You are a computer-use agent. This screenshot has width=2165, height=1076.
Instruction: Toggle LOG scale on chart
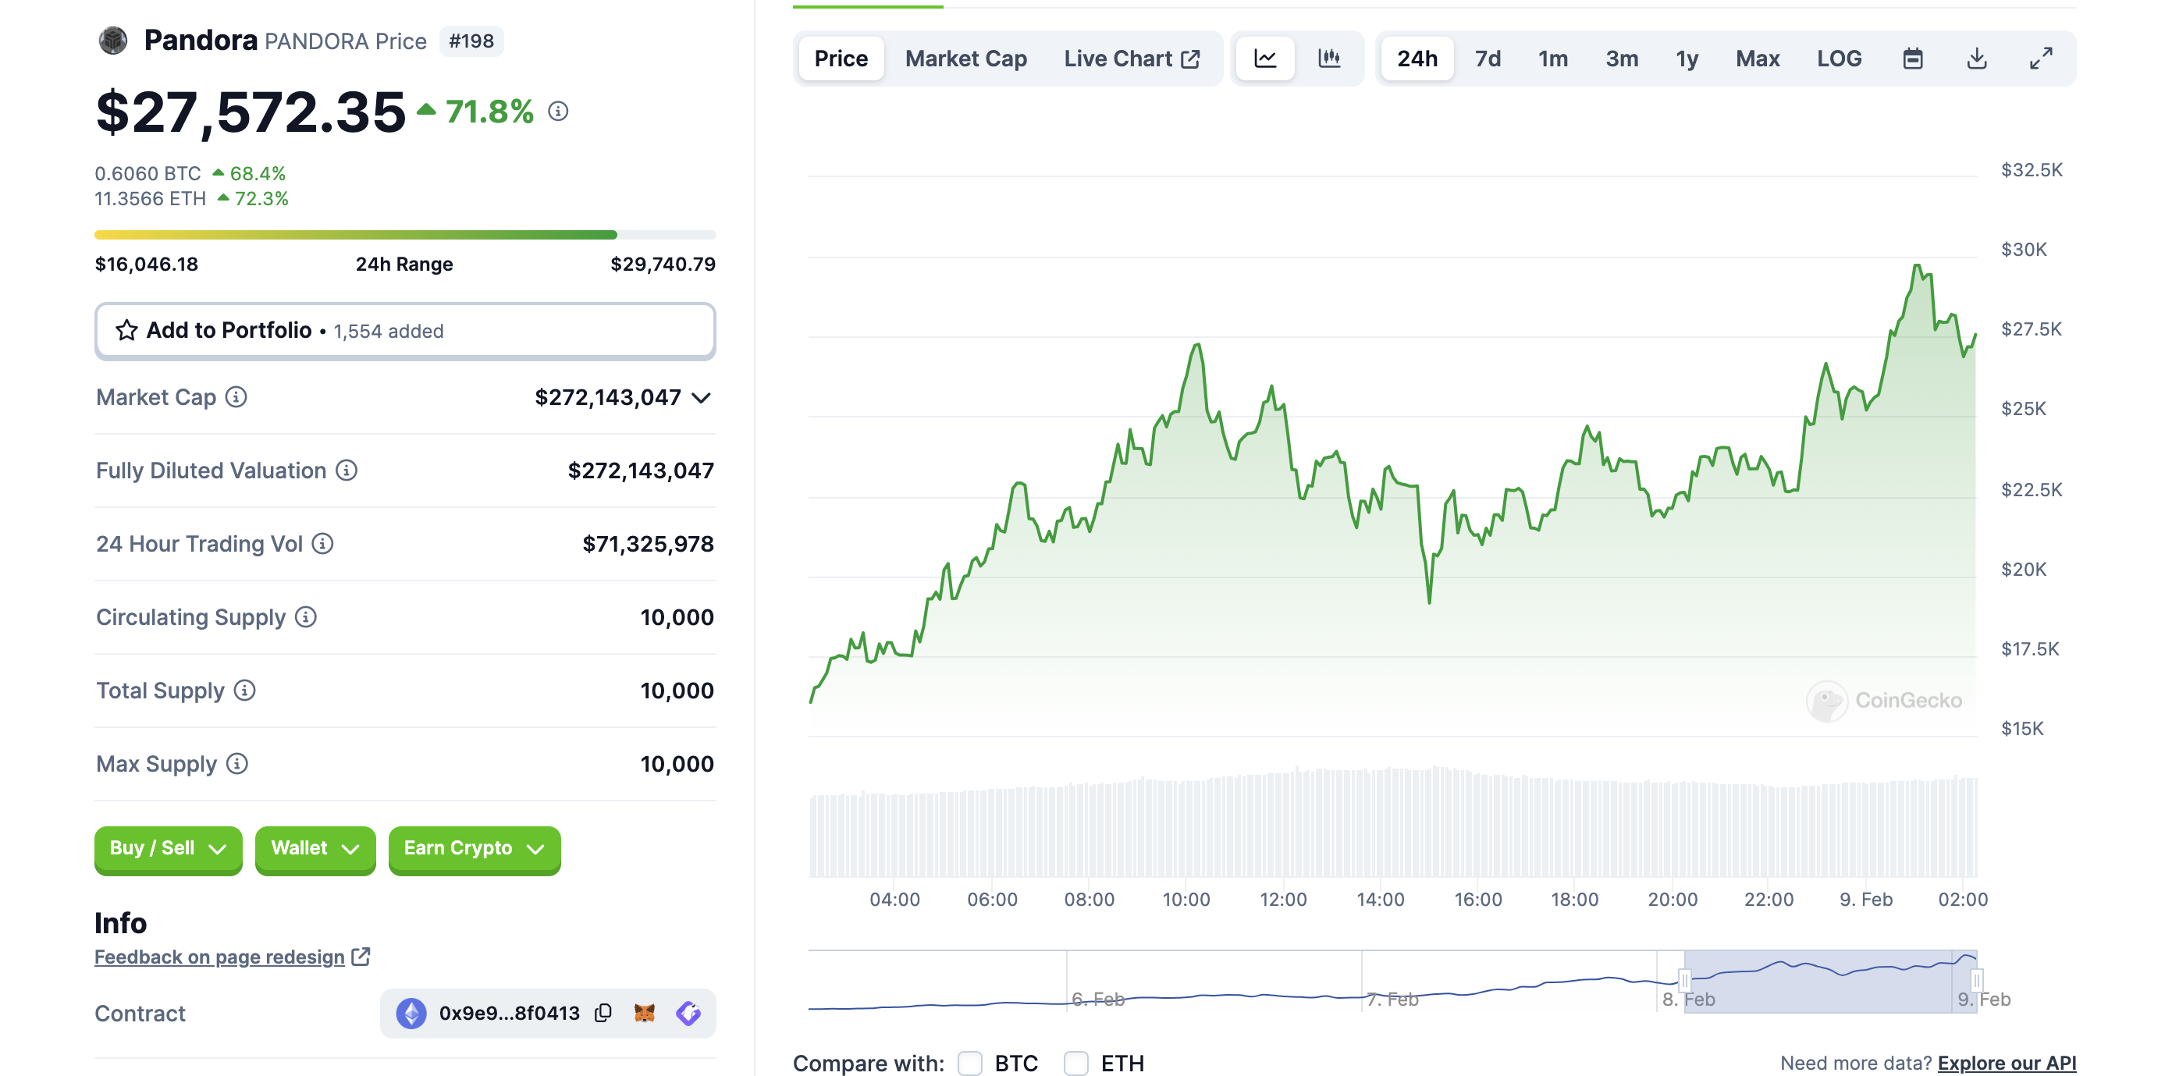click(x=1838, y=58)
